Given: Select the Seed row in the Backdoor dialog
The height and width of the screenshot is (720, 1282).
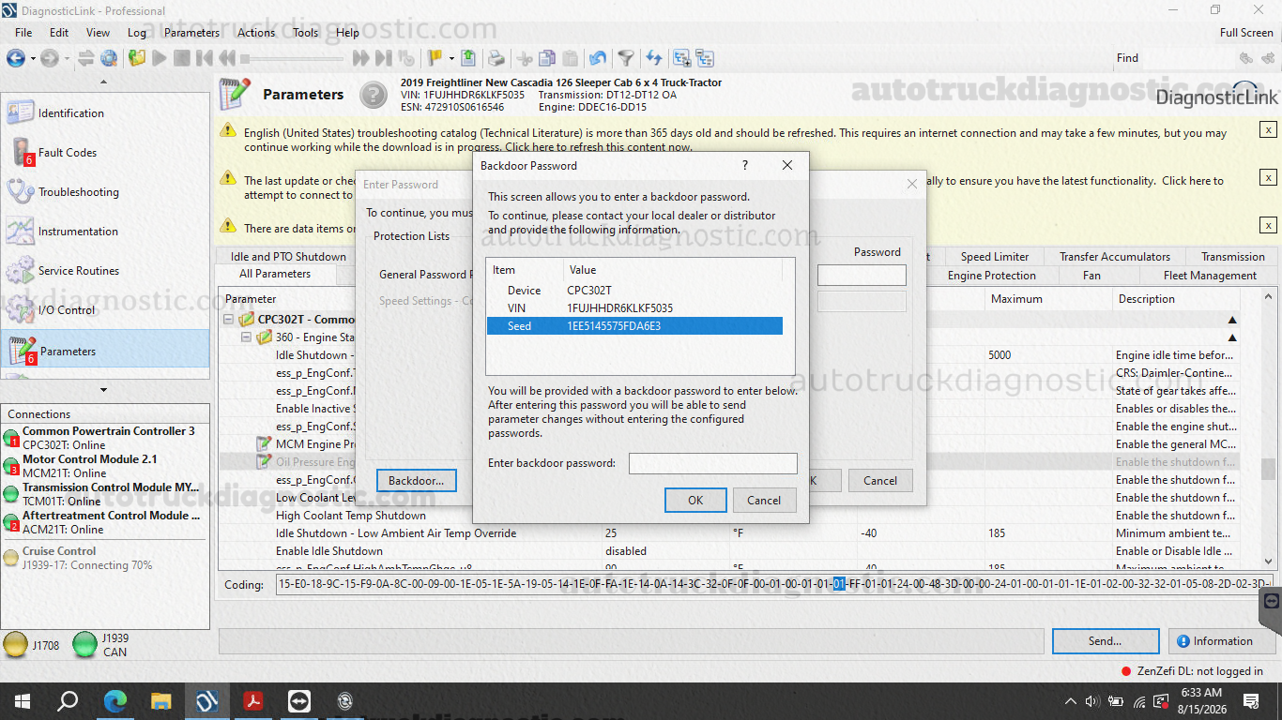Looking at the screenshot, I should (x=633, y=326).
